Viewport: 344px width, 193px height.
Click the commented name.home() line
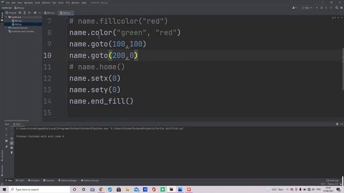97,67
